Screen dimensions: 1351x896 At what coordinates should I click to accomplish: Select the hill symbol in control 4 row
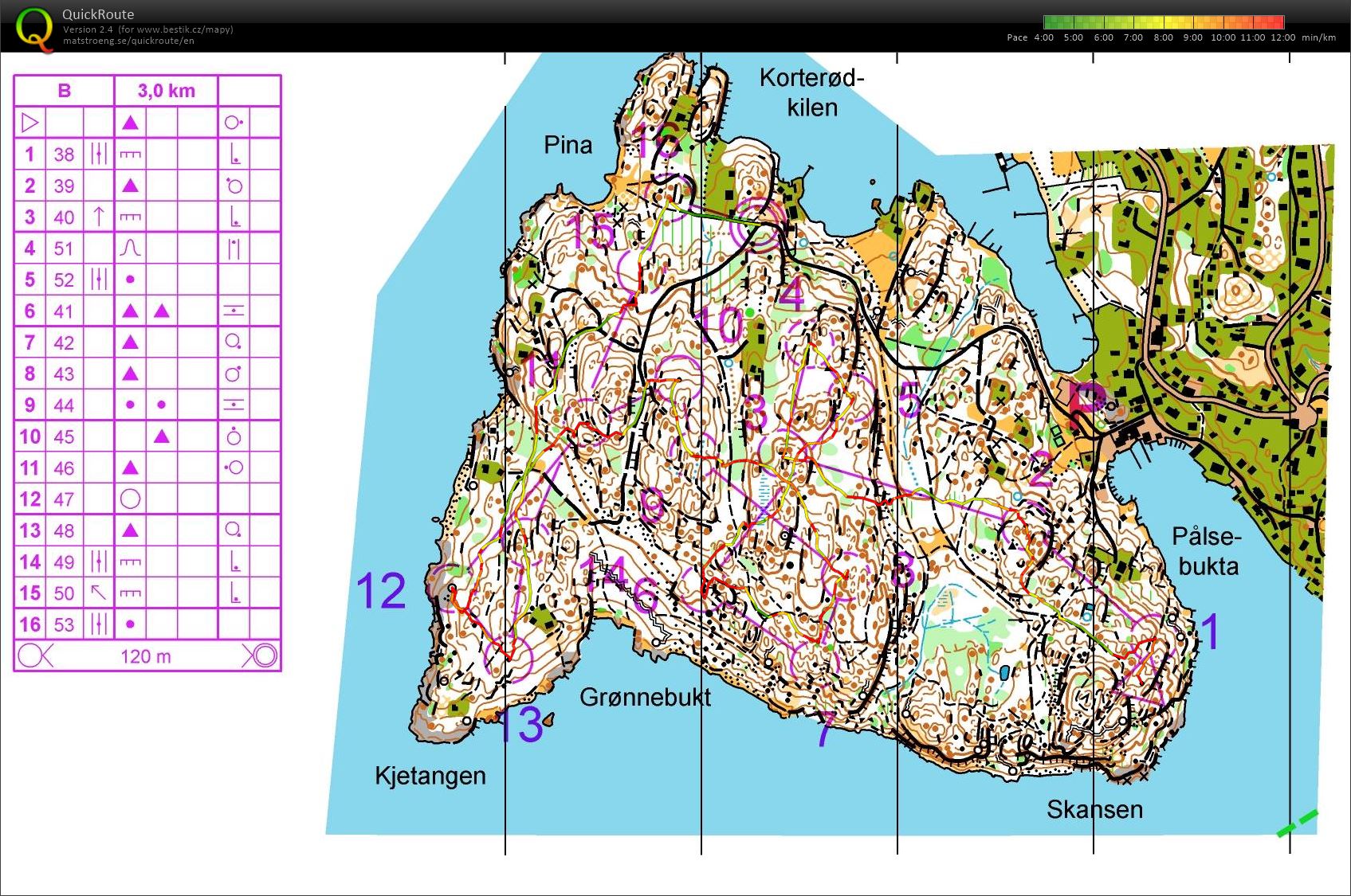click(130, 248)
